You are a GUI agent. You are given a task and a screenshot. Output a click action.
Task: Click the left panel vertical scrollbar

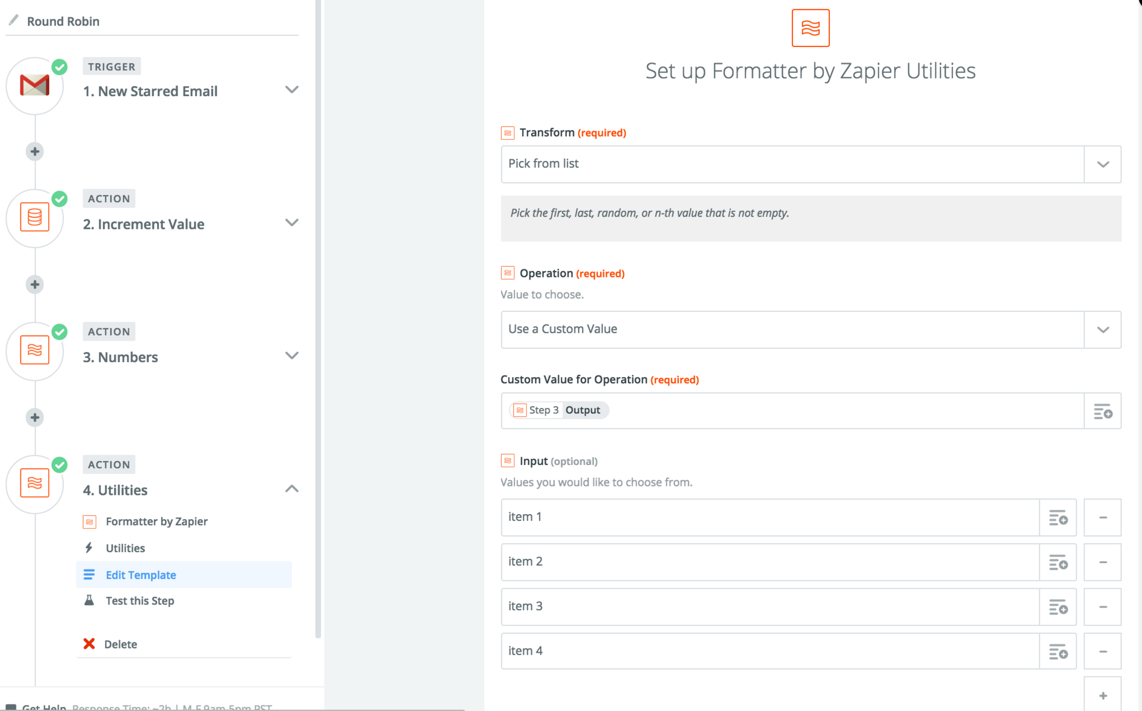point(318,318)
